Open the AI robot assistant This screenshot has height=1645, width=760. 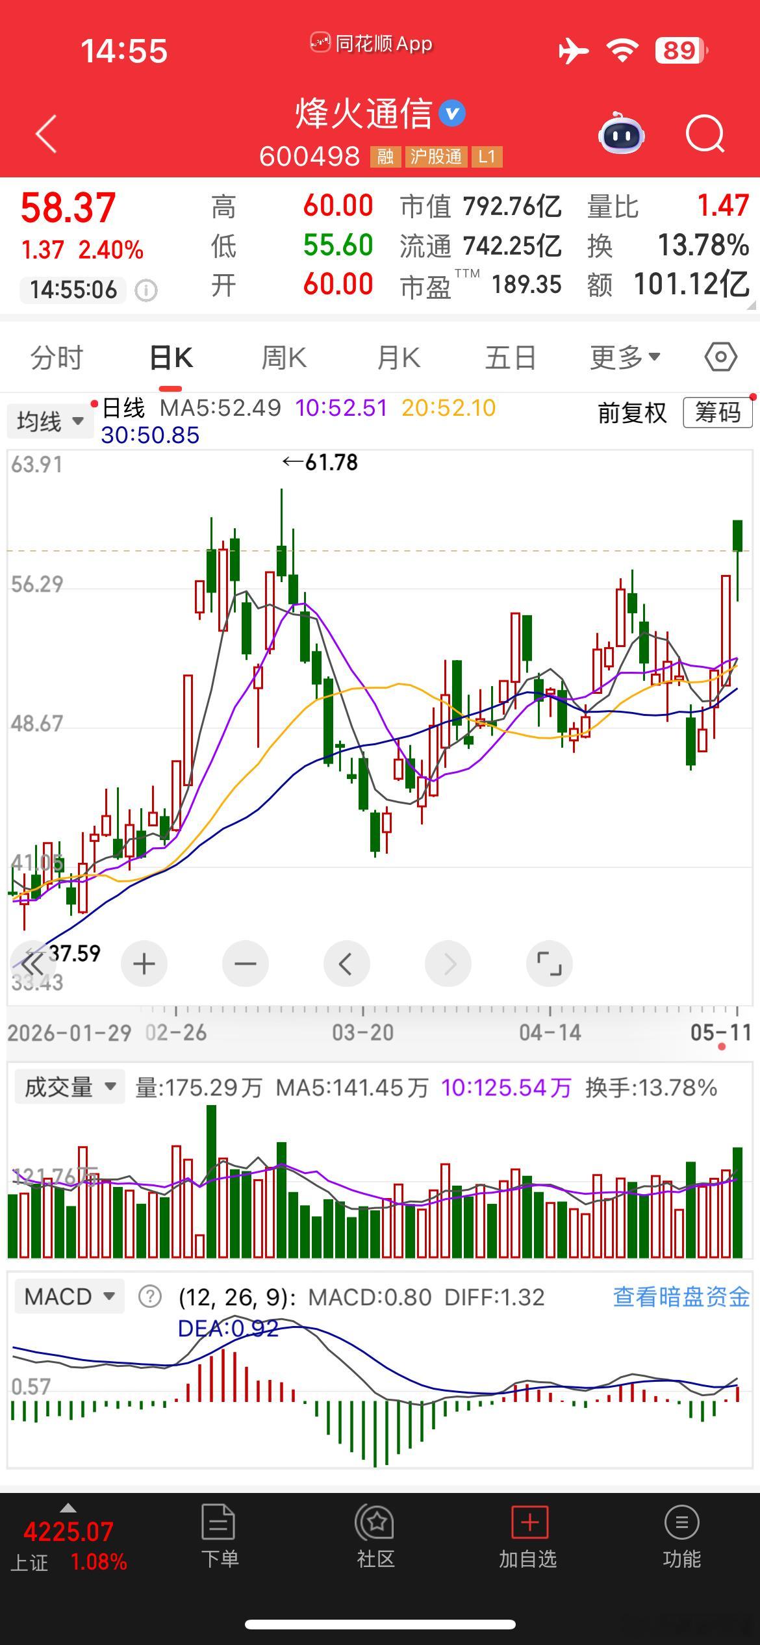pyautogui.click(x=621, y=133)
